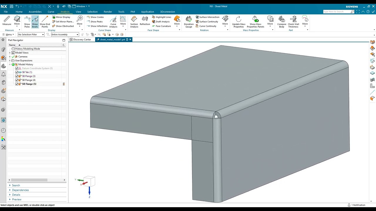Enable Show Obstructed option
376x211 pixels.
click(x=63, y=26)
